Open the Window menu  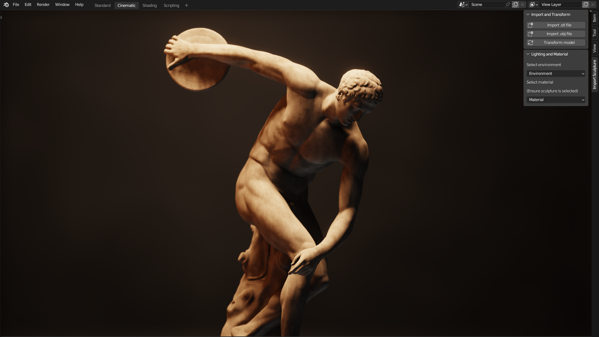click(x=62, y=5)
